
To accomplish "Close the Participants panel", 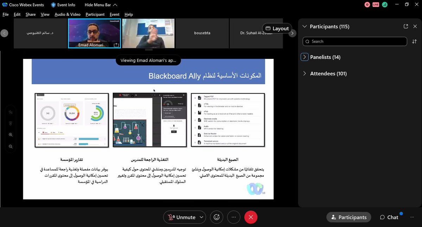I will pos(415,26).
